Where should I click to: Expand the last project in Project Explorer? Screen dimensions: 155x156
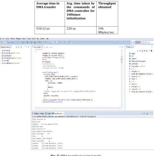(x=1, y=63)
